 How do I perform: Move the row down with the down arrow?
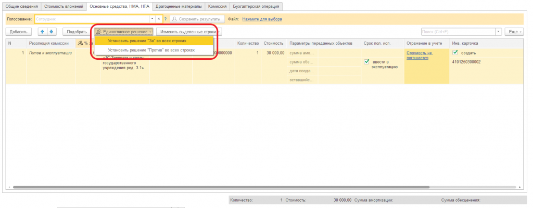click(51, 32)
